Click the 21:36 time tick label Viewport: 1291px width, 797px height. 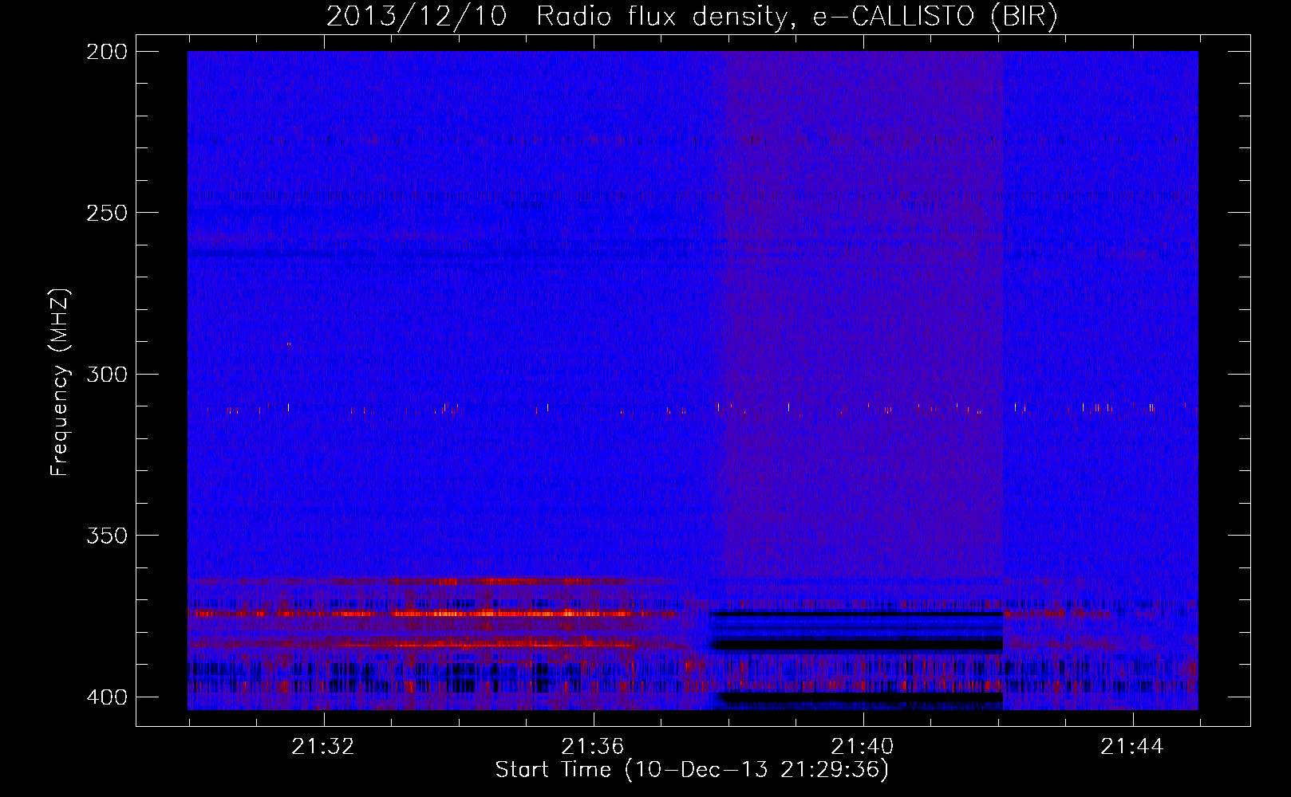coord(592,747)
